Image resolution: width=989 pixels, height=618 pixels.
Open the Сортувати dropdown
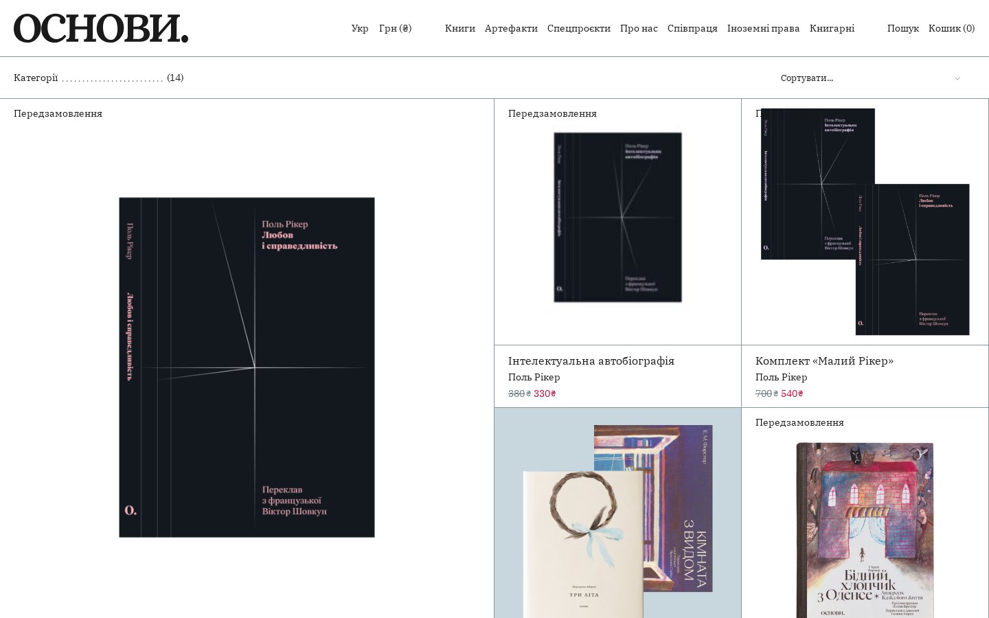pos(871,78)
